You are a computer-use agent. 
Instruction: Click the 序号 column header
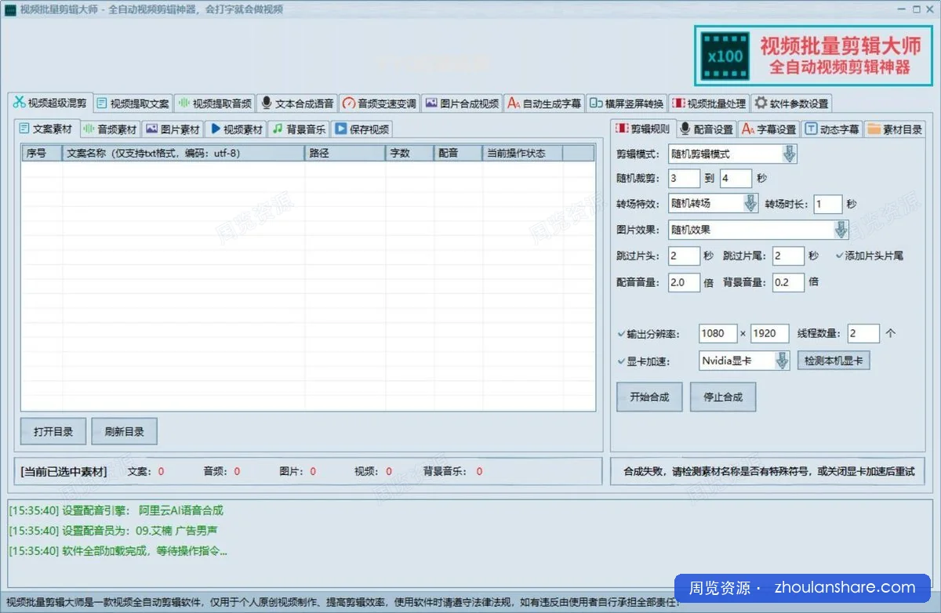tap(42, 153)
